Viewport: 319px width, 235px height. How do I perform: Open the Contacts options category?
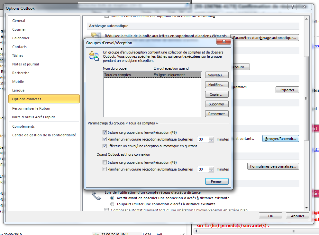(x=44, y=47)
